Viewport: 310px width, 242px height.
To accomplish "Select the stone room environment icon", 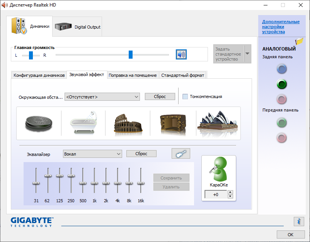I will click(173, 124).
